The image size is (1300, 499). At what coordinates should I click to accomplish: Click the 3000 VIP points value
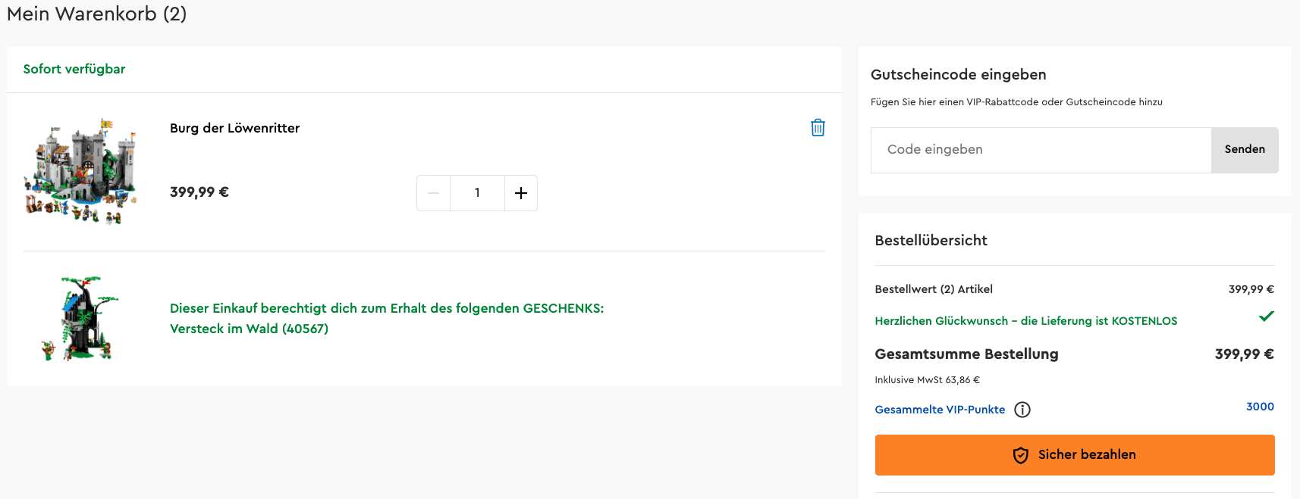pyautogui.click(x=1260, y=407)
